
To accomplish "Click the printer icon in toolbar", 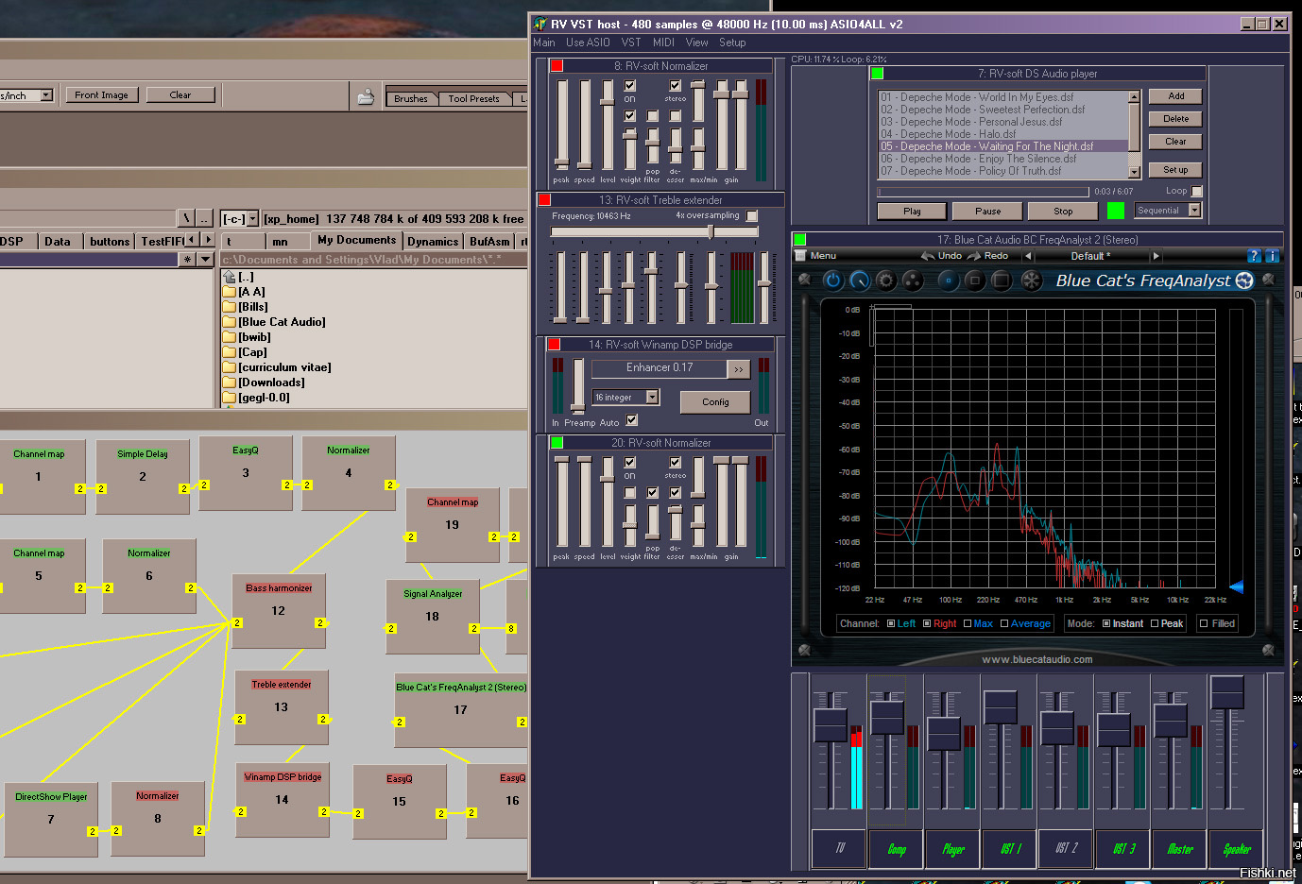I will click(366, 96).
